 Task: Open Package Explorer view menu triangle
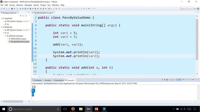coord(29,16)
